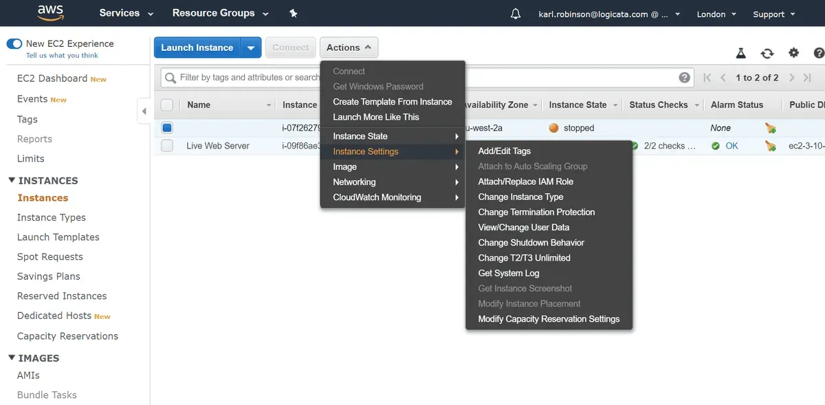
Task: Choose Change Termination Protection option
Action: pyautogui.click(x=536, y=212)
